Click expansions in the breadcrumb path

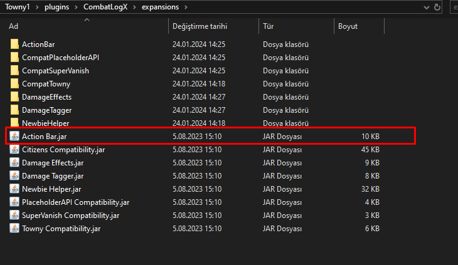(x=160, y=7)
